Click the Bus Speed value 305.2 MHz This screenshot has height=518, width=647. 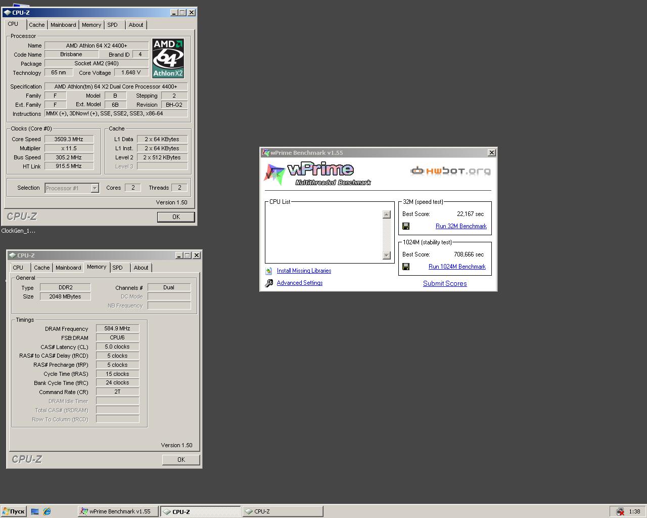[x=69, y=157]
